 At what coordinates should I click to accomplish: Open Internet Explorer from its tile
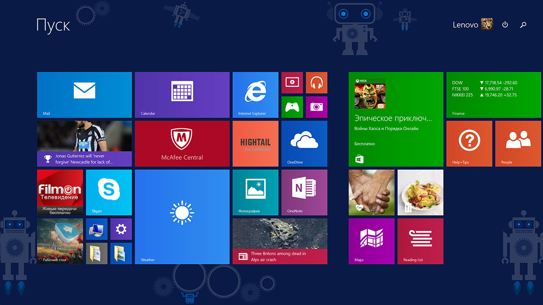[x=255, y=95]
